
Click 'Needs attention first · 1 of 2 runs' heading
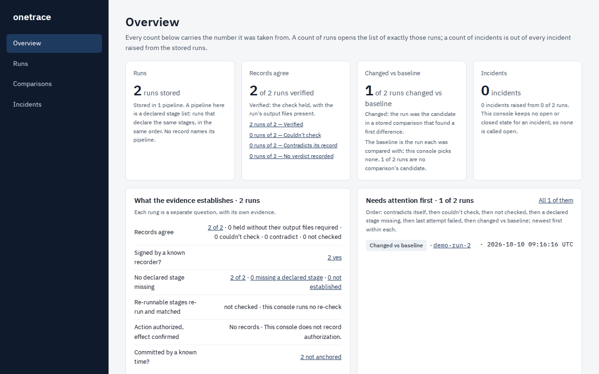(x=420, y=201)
